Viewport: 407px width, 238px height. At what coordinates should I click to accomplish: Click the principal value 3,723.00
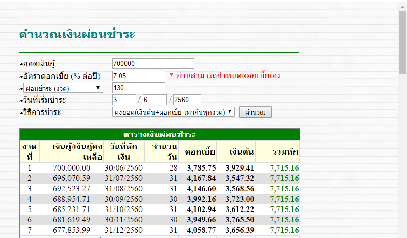point(240,199)
